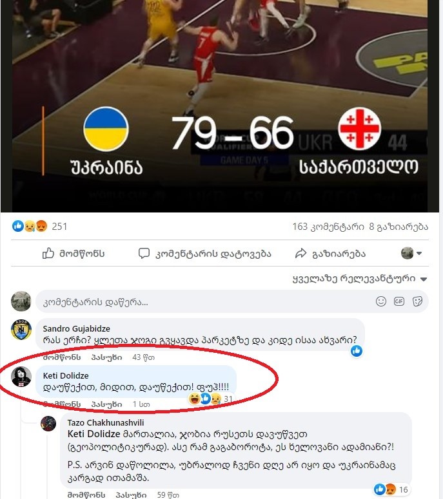The width and height of the screenshot is (443, 499).
Task: Reply to Keti Dolidze's comment
Action: [x=106, y=404]
